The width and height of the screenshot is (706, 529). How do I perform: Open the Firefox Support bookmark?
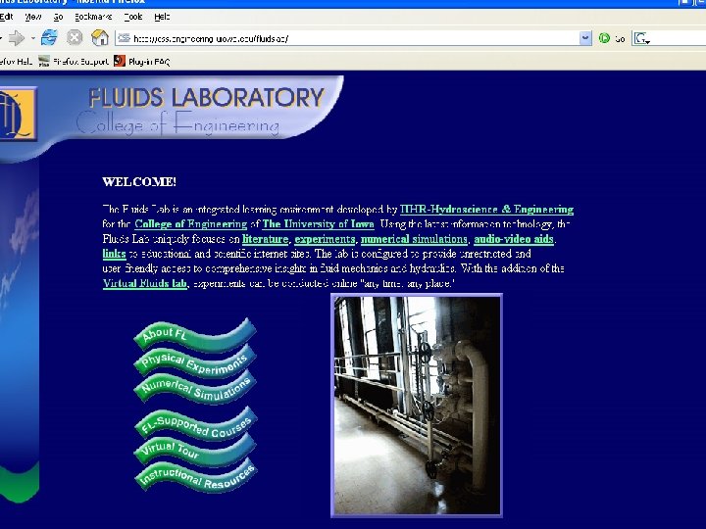(x=74, y=61)
